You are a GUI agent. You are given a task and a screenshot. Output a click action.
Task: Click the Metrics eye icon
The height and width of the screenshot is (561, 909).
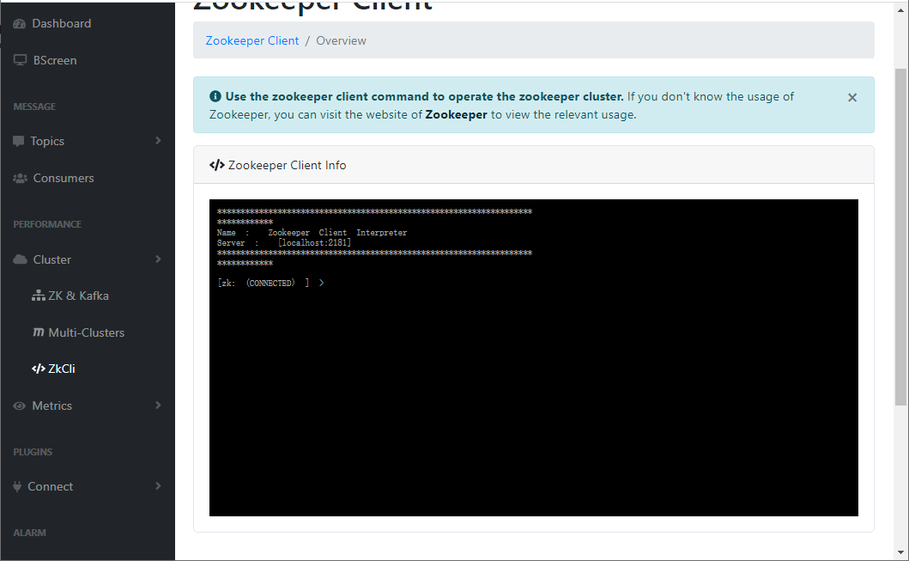(x=20, y=406)
